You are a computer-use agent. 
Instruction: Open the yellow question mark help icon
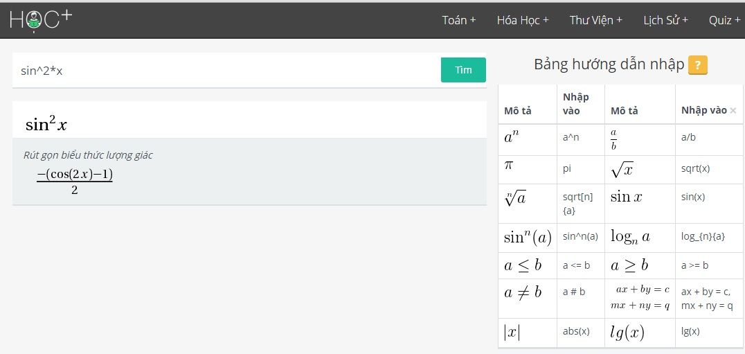697,66
